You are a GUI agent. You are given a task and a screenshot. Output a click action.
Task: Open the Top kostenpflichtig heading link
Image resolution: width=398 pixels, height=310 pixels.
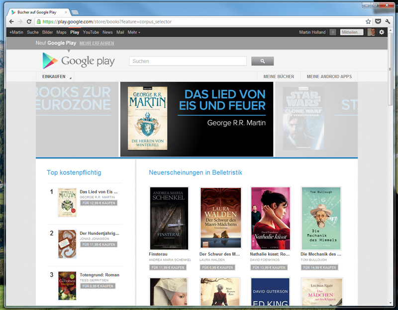74,172
